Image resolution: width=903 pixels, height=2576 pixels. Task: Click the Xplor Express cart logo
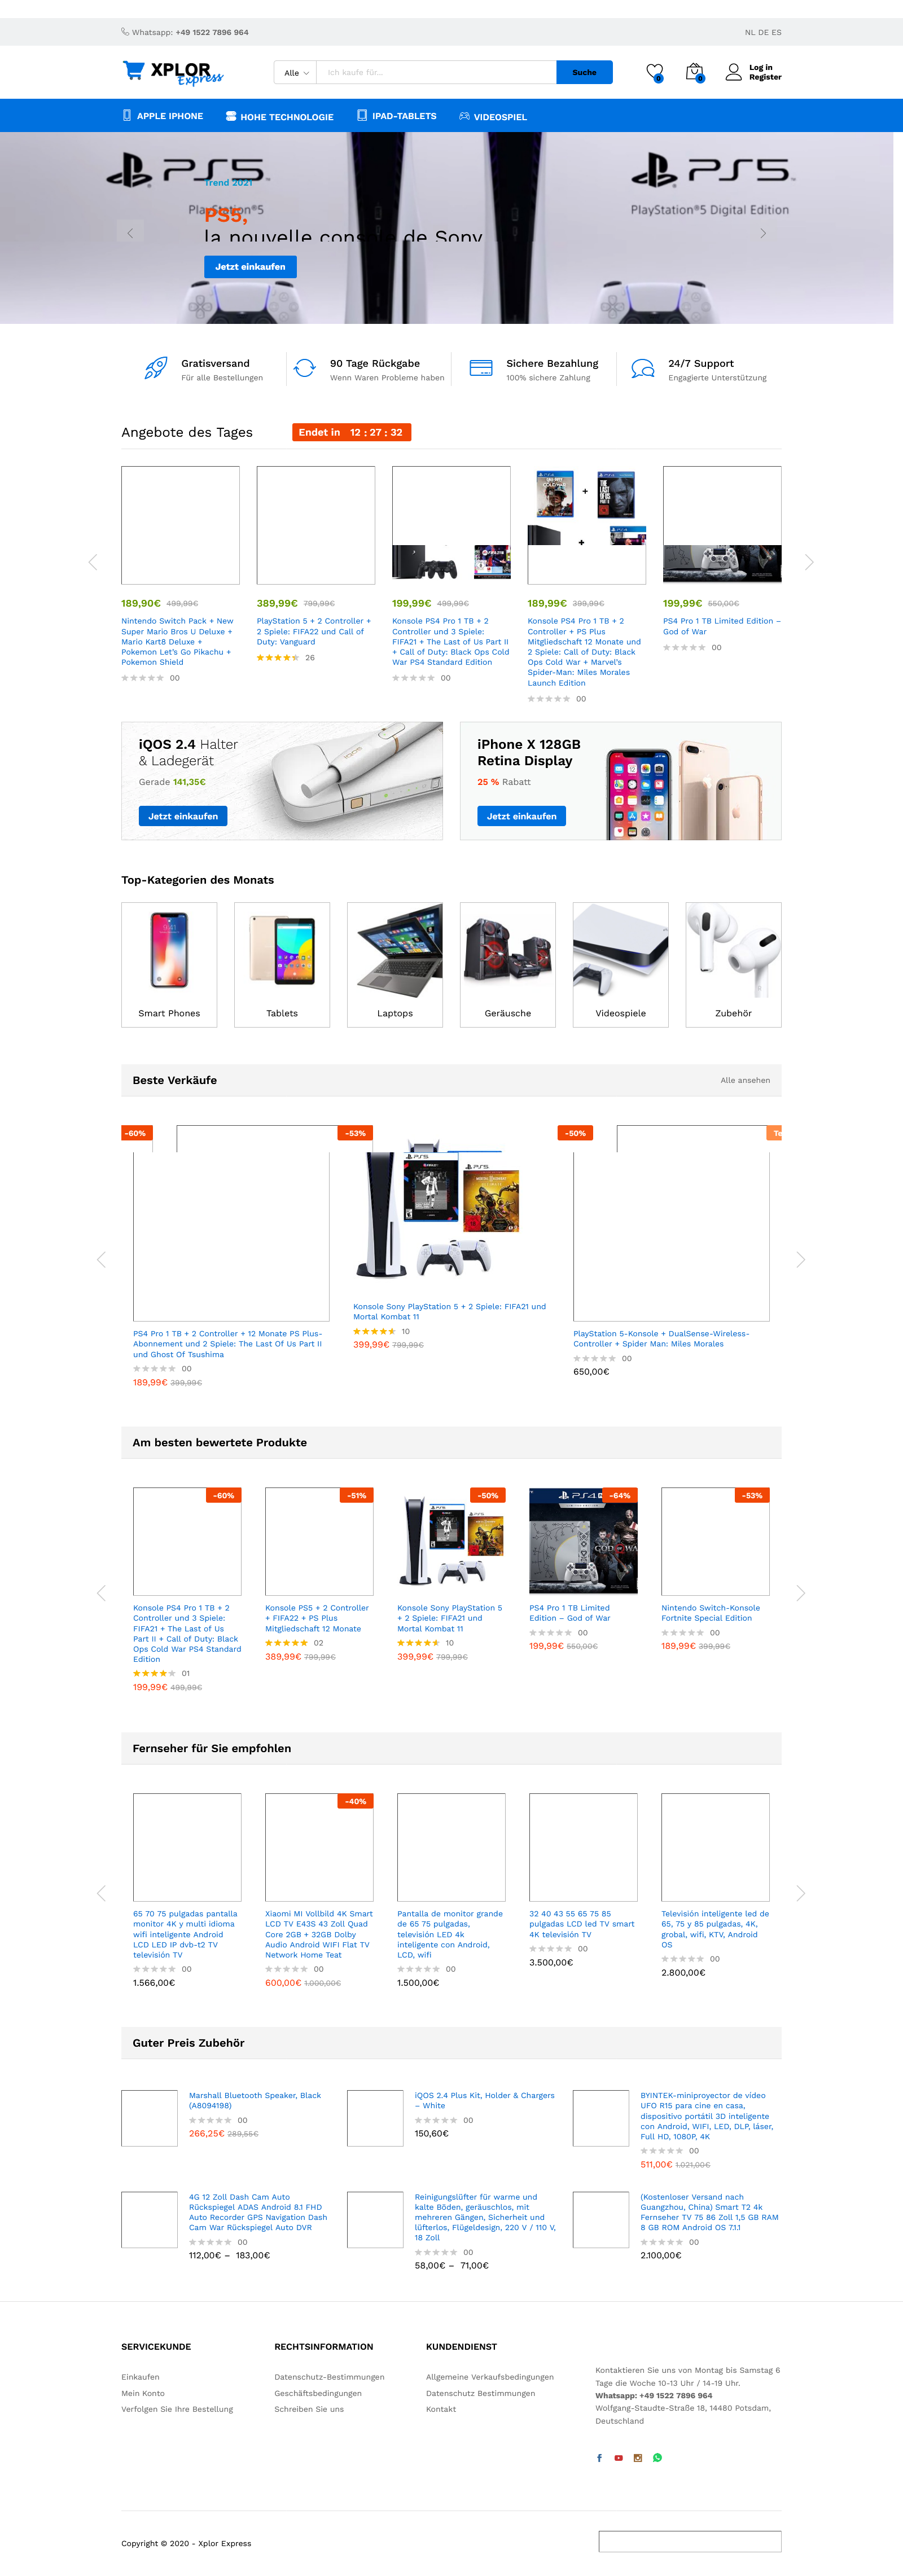pos(172,72)
